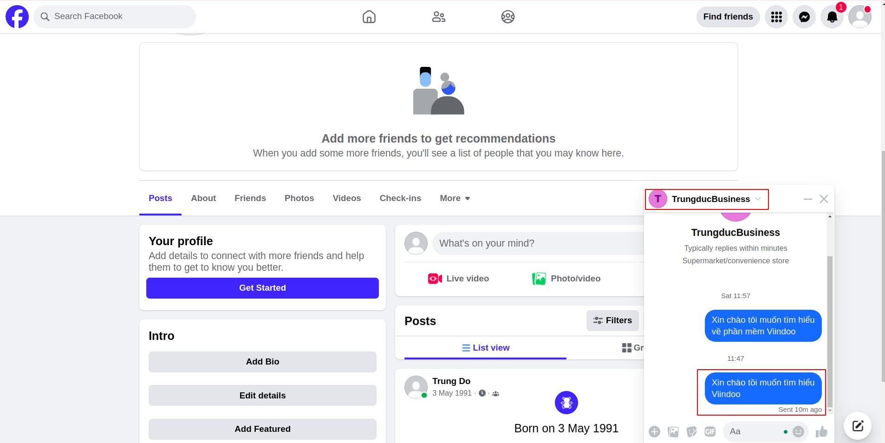
Task: Open the Groups icon in top navigation
Action: [x=508, y=17]
